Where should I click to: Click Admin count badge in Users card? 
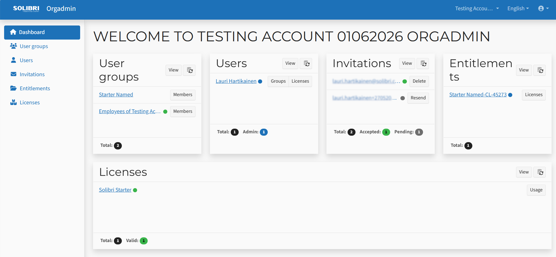point(264,132)
